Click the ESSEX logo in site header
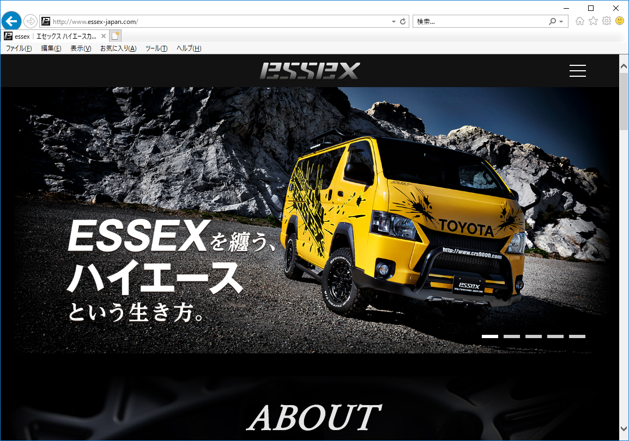The width and height of the screenshot is (629, 441). click(x=310, y=71)
